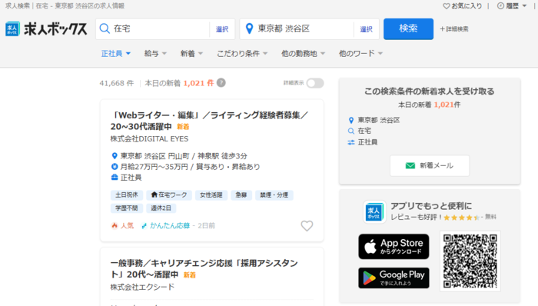Viewport: 538px width, 306px height.
Task: Click company name 株式会社DIGITAL EYES
Action: point(149,139)
